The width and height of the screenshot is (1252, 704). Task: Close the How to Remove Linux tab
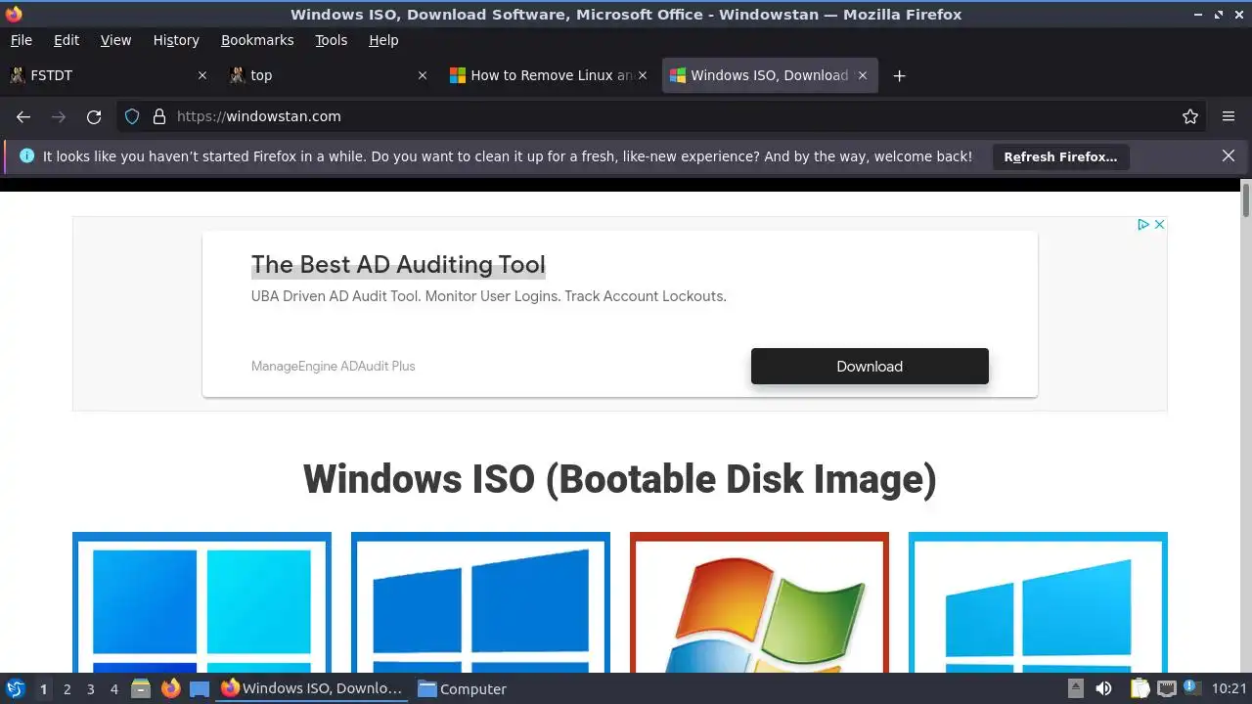pyautogui.click(x=643, y=75)
